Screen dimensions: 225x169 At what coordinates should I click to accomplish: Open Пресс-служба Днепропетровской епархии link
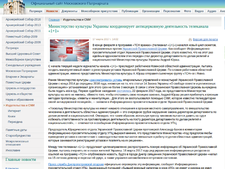tap(76, 164)
